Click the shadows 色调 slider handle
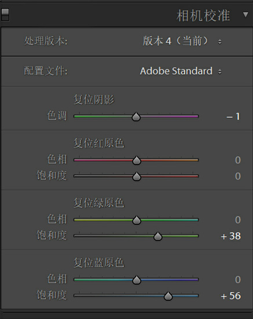253x319 pixels. tap(136, 117)
